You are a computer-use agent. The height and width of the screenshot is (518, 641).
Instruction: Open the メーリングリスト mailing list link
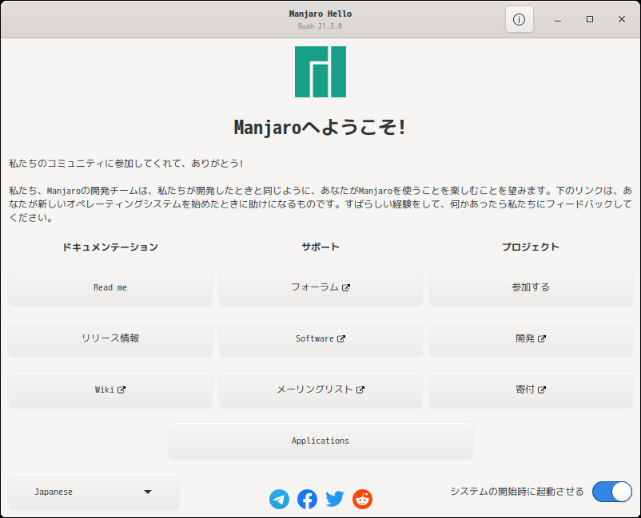coord(320,389)
